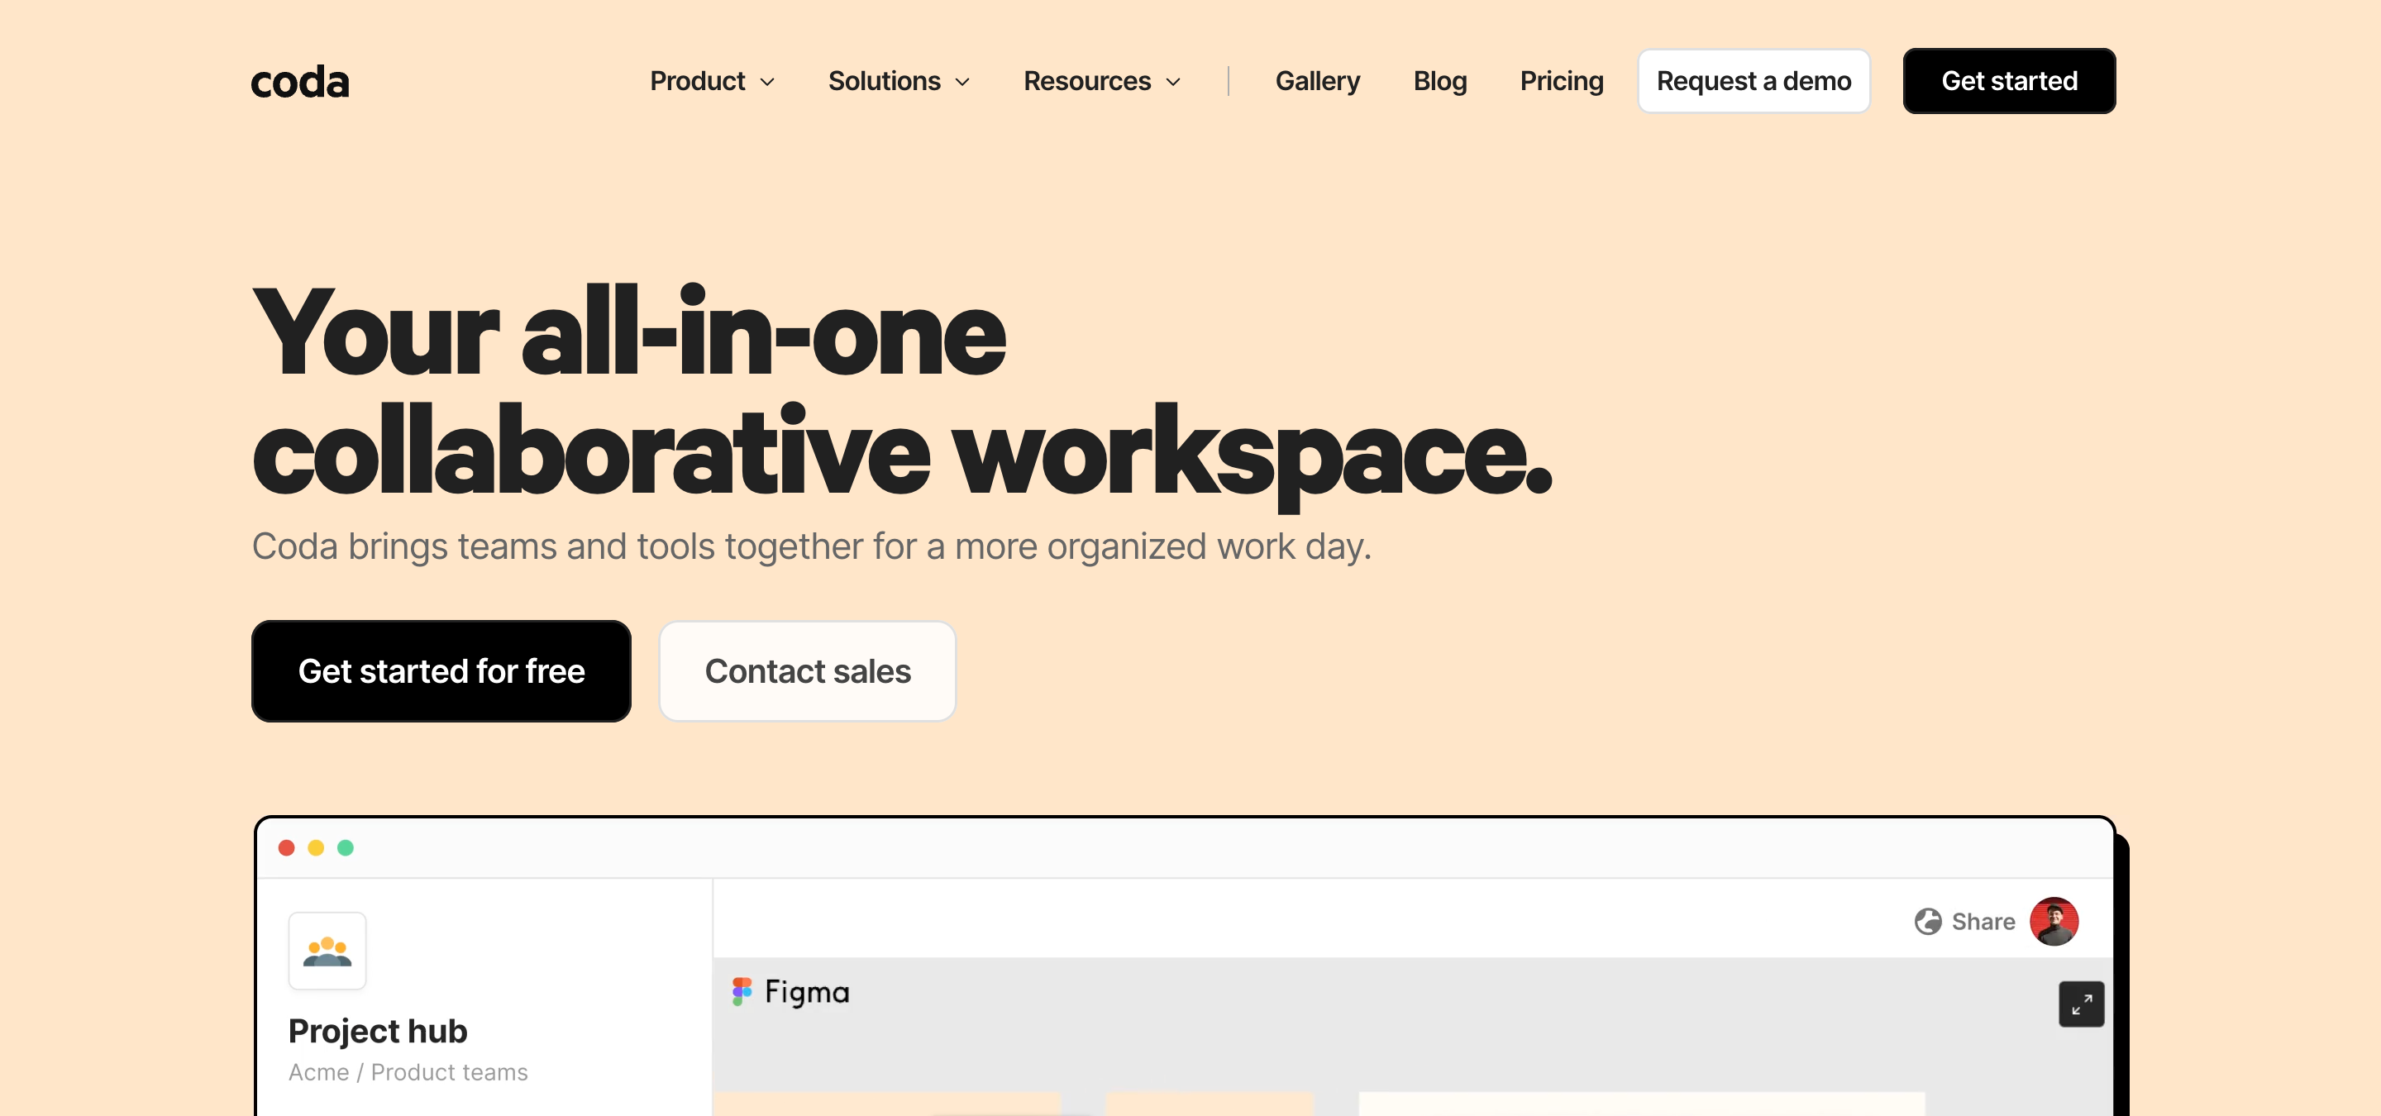Viewport: 2381px width, 1116px height.
Task: Expand the Figma embed to fullscreen
Action: pos(2082,1004)
